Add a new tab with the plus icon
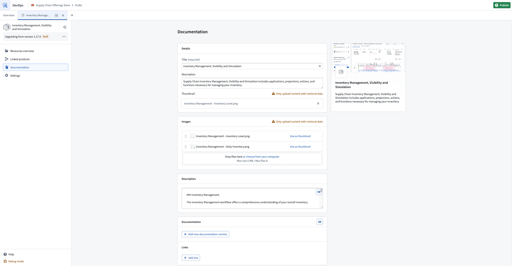Screen dimensions: 512x266 tap(72, 15)
